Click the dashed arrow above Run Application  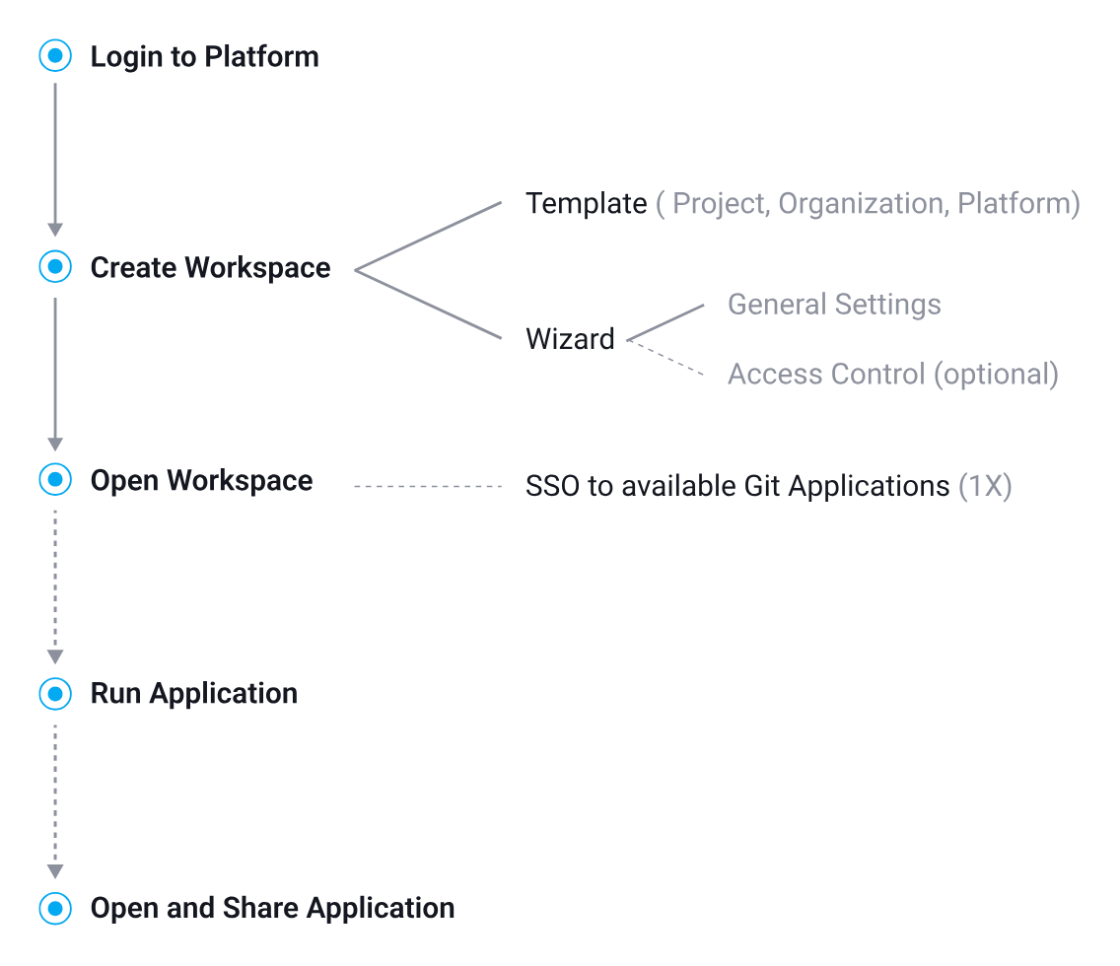55,586
